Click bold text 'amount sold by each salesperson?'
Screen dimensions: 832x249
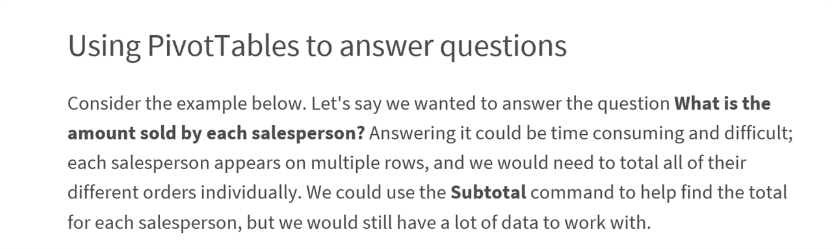216,134
